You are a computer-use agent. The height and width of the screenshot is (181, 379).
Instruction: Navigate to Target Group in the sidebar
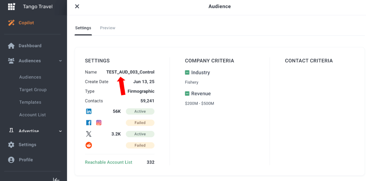[33, 90]
